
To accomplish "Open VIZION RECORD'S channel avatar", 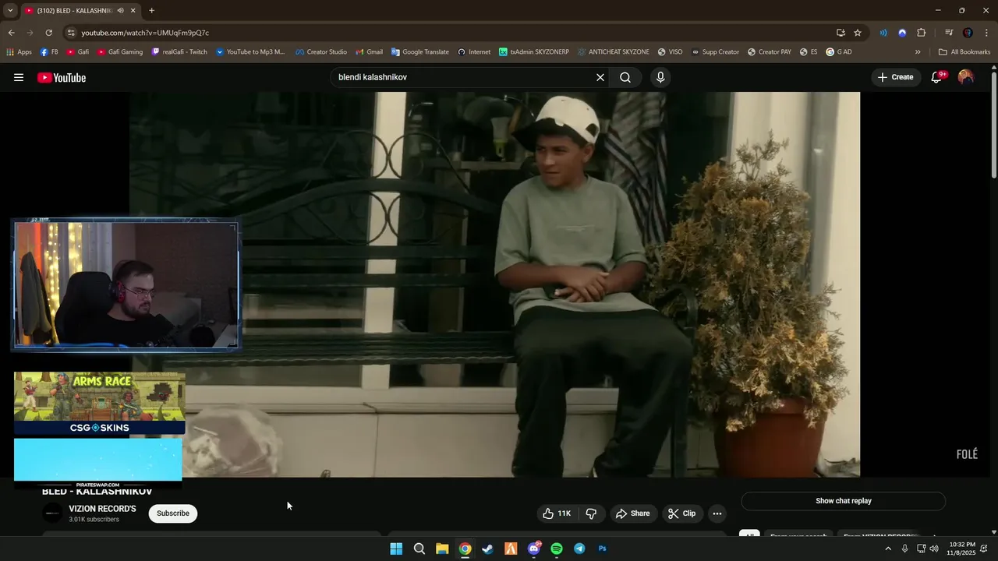I will click(x=52, y=513).
